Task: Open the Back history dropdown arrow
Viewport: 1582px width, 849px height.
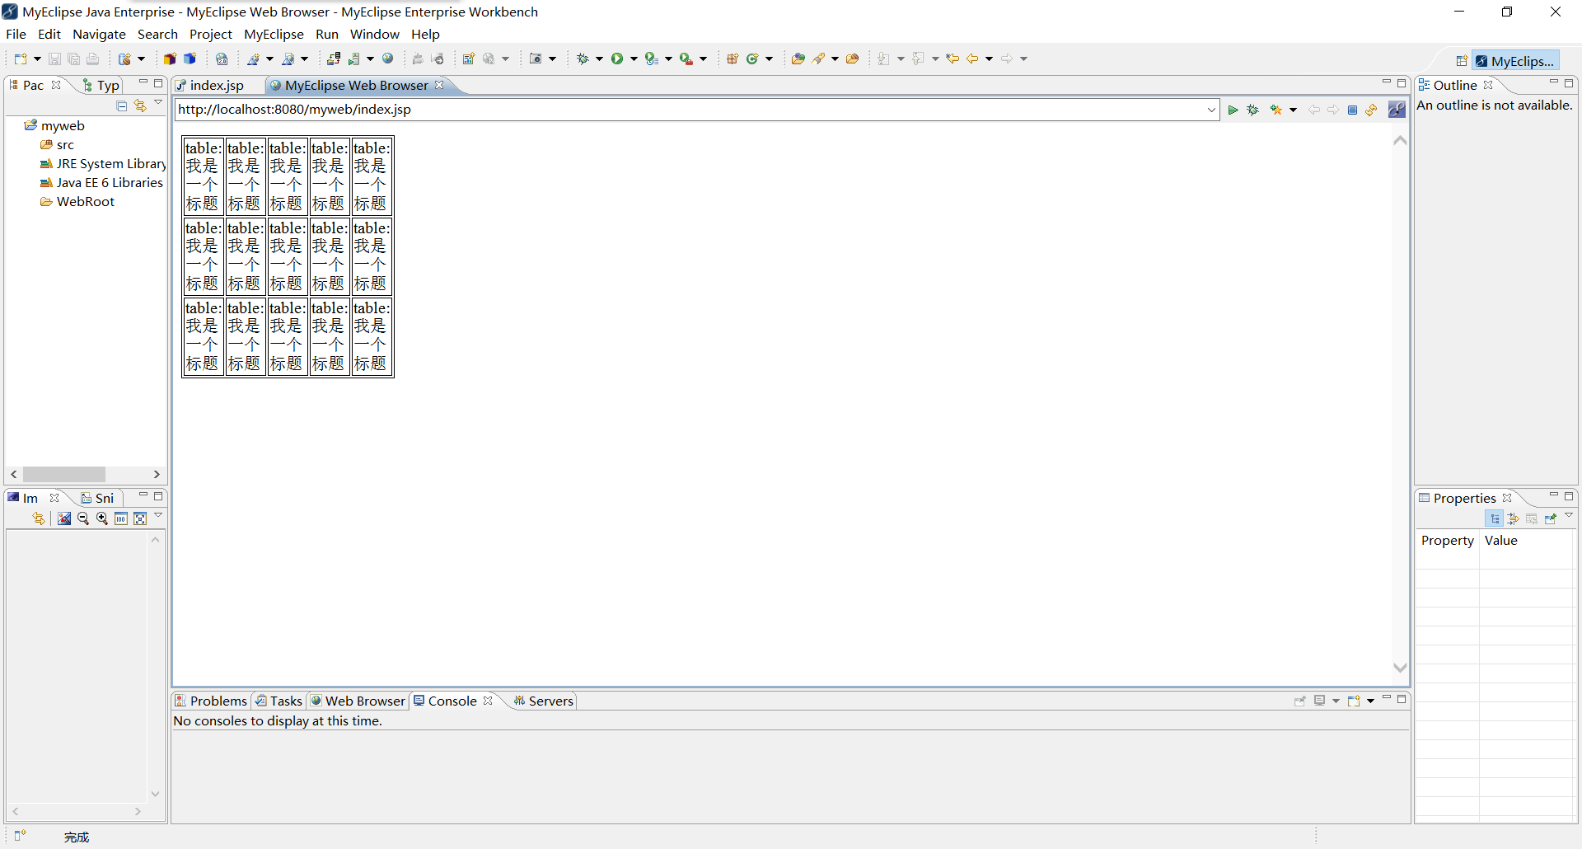Action: coord(989,59)
